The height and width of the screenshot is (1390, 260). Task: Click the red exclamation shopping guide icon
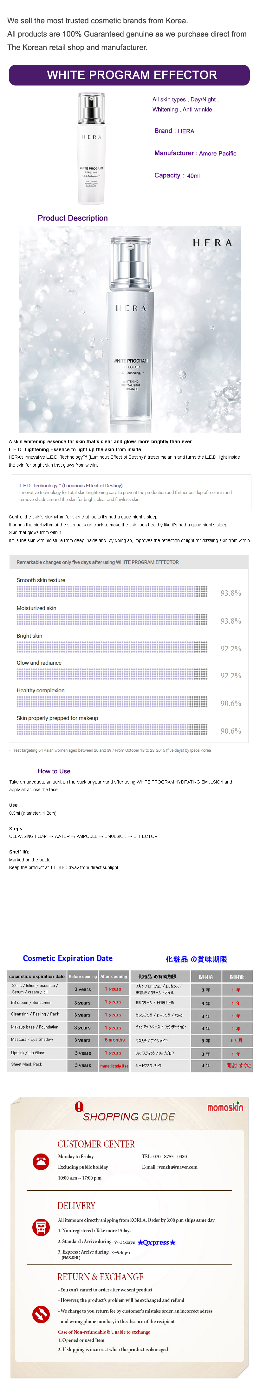(x=79, y=1107)
